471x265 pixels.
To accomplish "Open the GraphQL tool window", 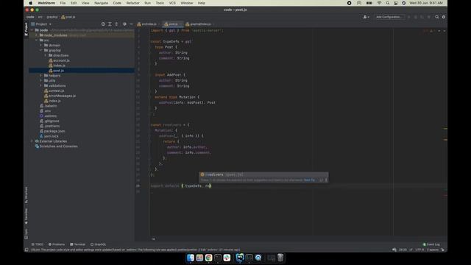I will click(x=98, y=244).
